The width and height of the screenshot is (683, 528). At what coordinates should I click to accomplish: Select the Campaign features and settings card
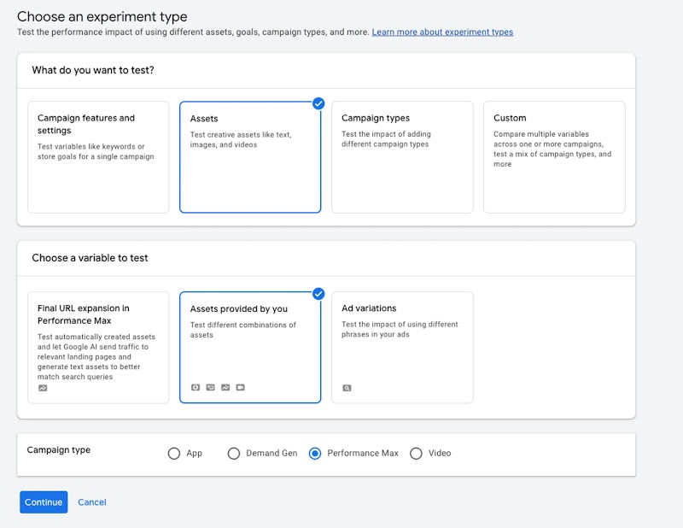98,154
